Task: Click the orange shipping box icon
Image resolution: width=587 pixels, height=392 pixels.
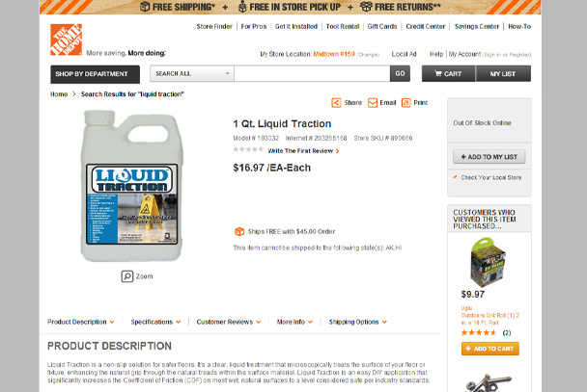Action: point(239,231)
